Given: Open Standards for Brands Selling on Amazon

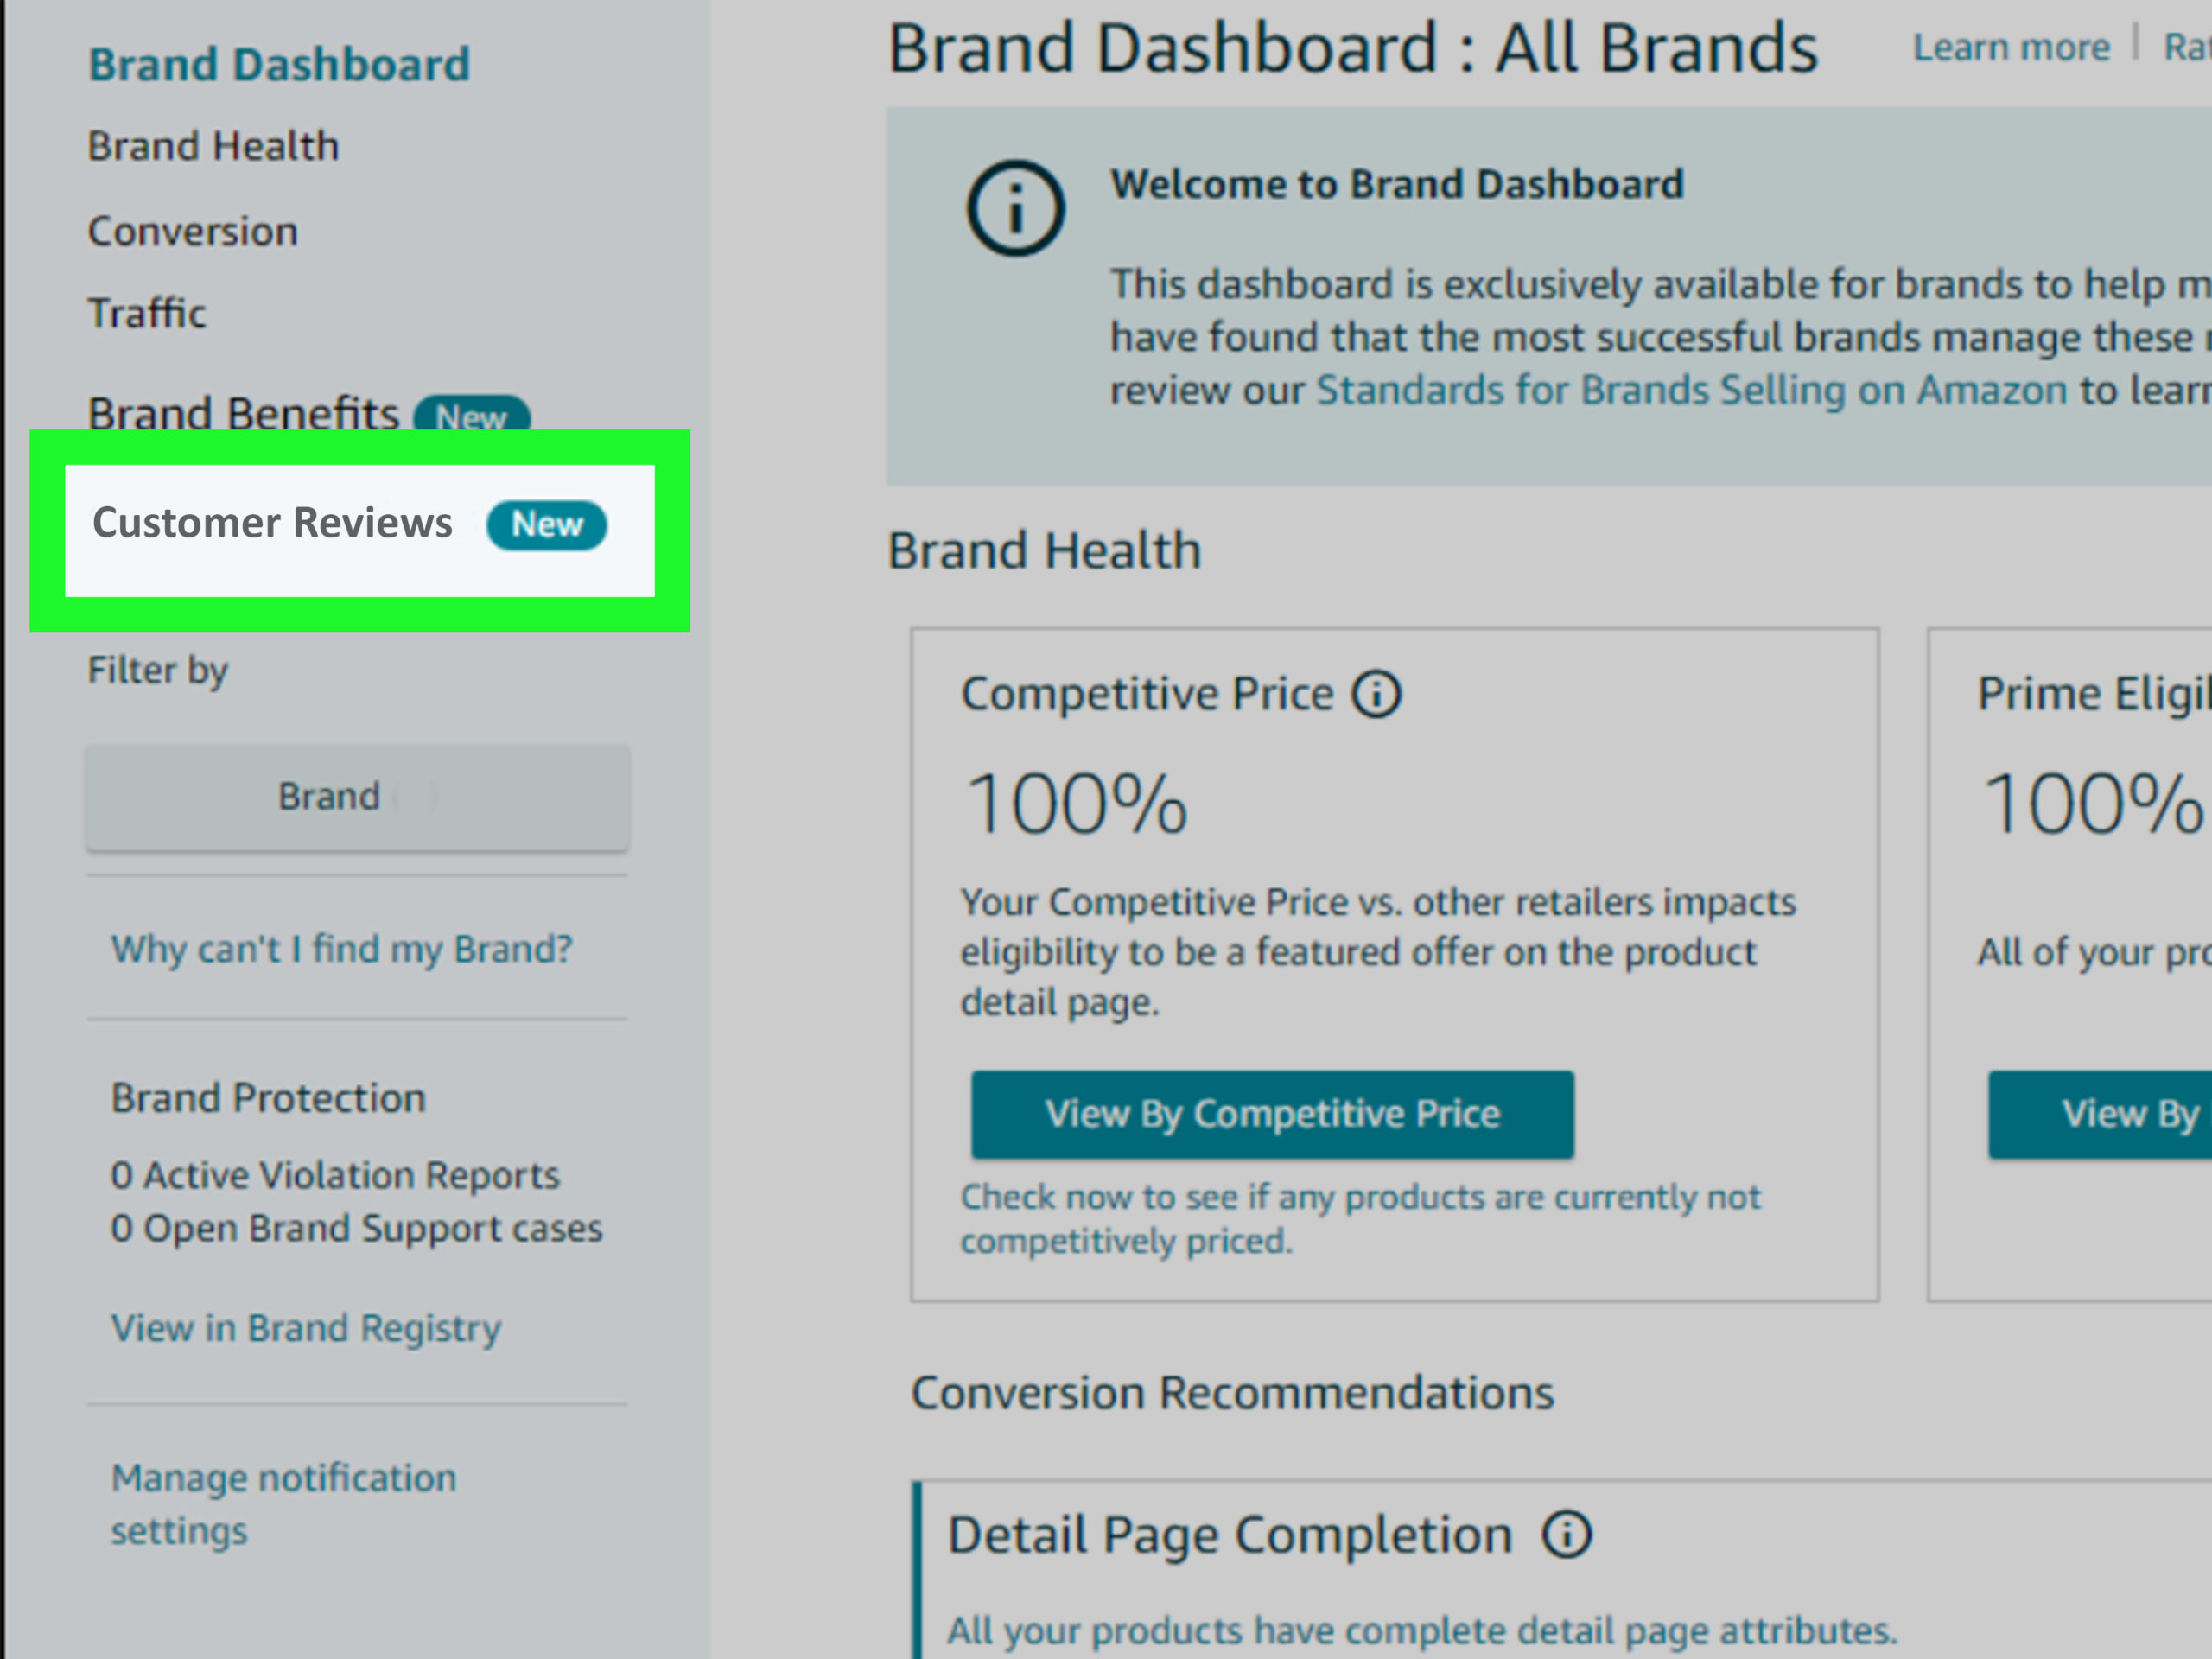Looking at the screenshot, I should pyautogui.click(x=1691, y=390).
